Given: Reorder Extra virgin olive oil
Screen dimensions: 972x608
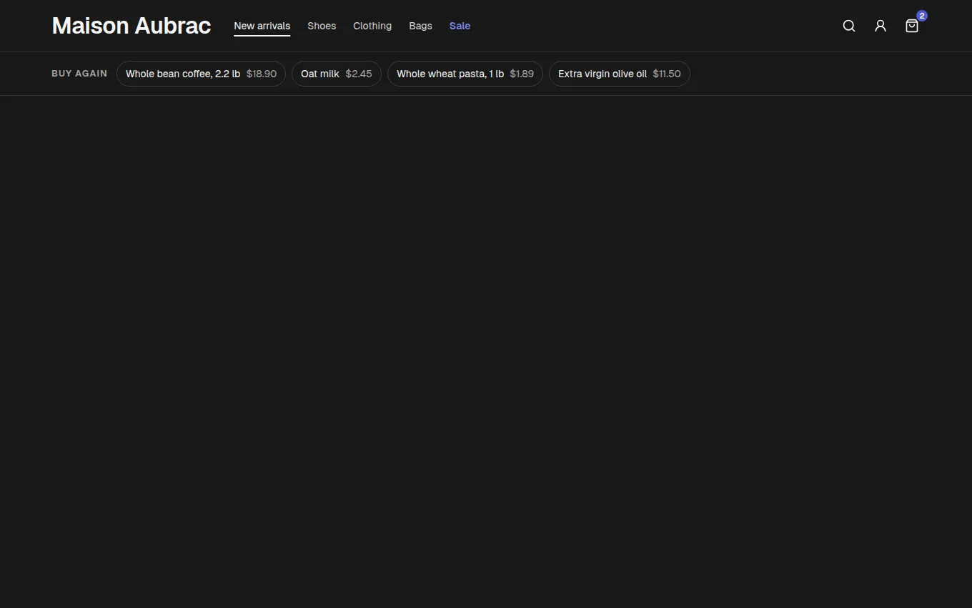Looking at the screenshot, I should coord(620,74).
